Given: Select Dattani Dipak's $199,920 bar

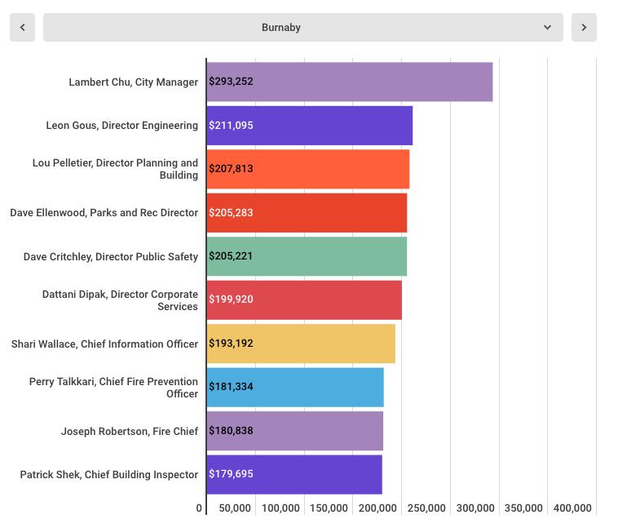Looking at the screenshot, I should tap(304, 299).
